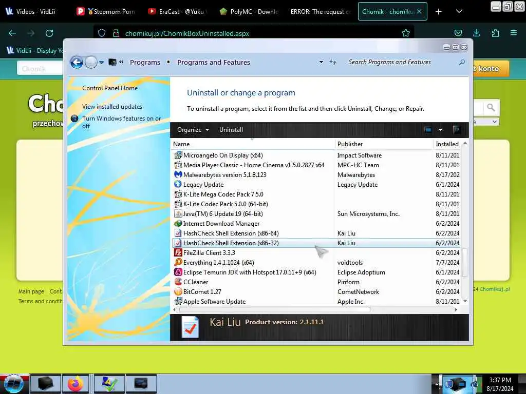The image size is (526, 394).
Task: Sort list by Installed column
Action: point(447,144)
